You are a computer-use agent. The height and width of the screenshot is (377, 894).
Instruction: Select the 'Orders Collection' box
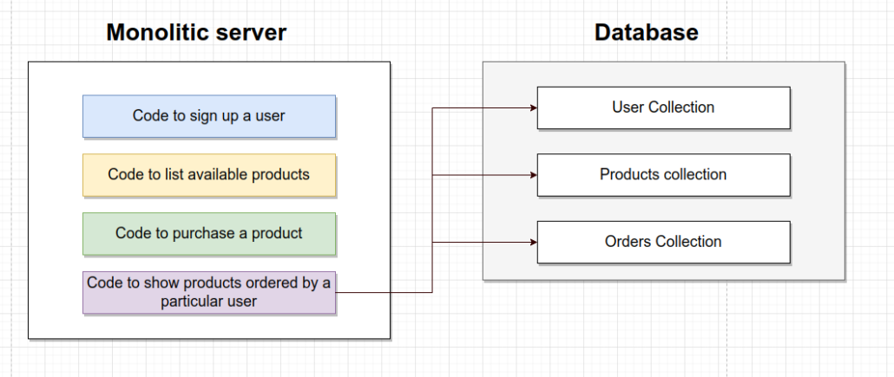664,242
